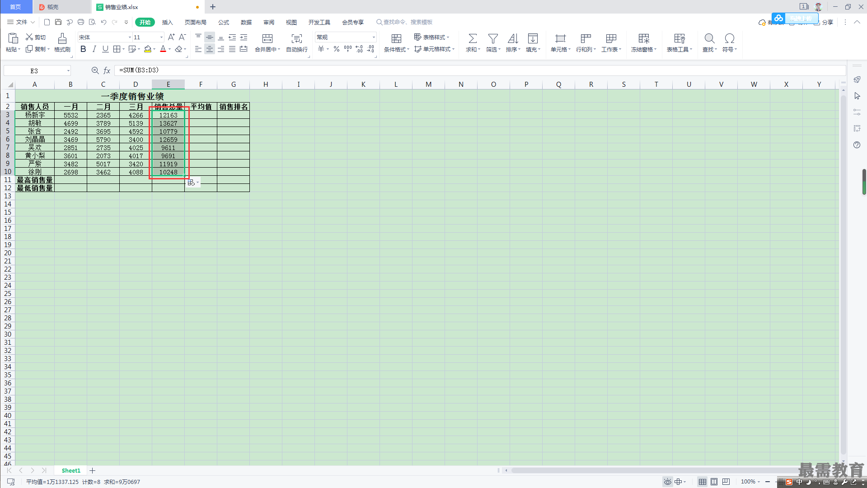Click the fill color bucket swatch
867x488 pixels.
pyautogui.click(x=148, y=49)
